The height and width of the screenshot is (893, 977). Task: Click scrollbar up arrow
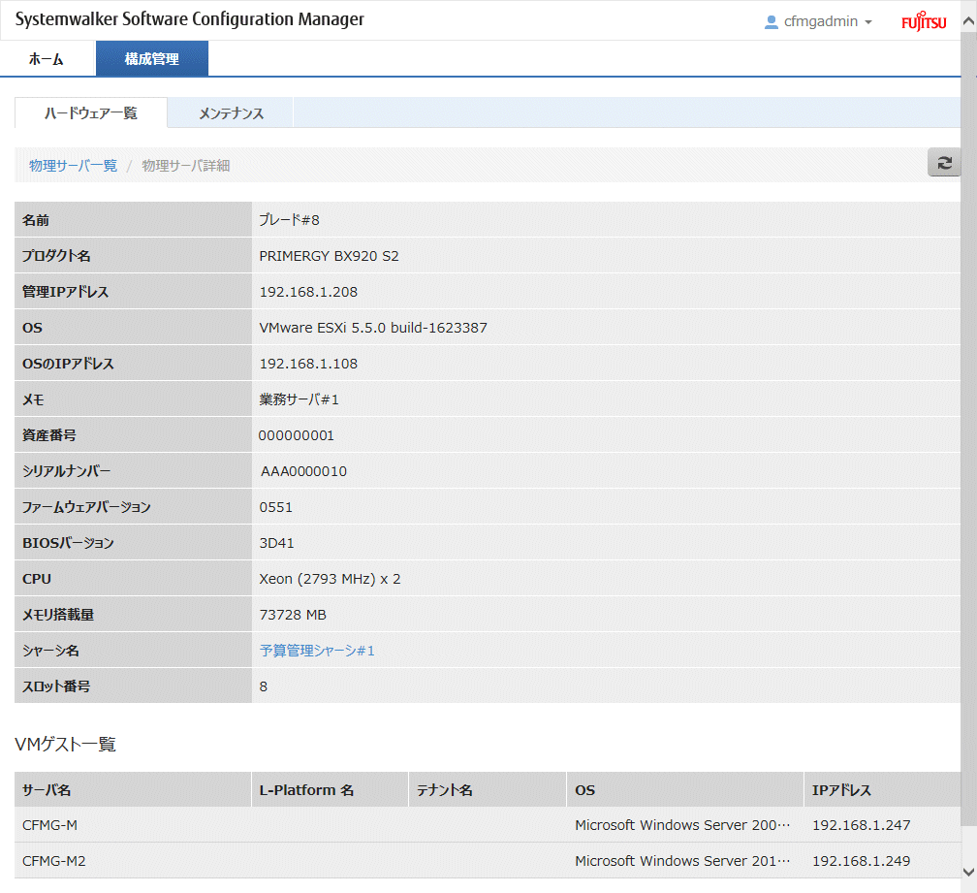969,21
